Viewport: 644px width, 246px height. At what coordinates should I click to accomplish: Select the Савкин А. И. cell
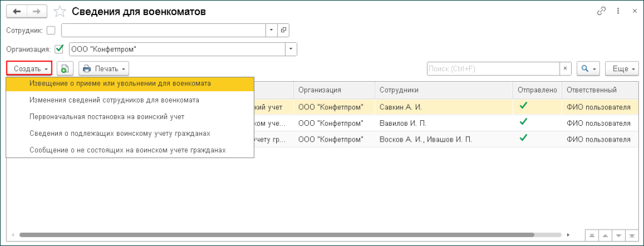(x=443, y=107)
